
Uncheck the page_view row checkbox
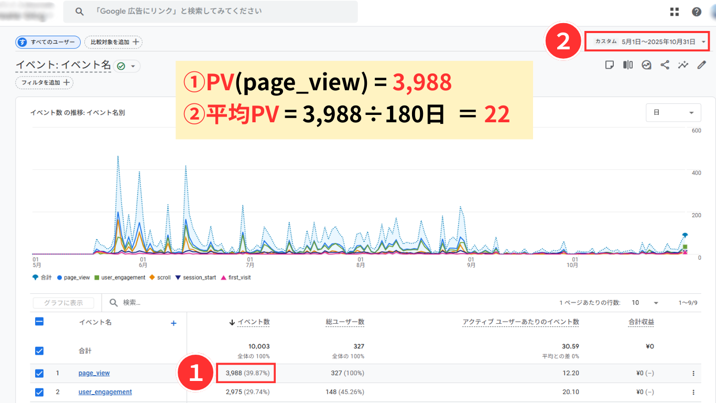coord(39,374)
